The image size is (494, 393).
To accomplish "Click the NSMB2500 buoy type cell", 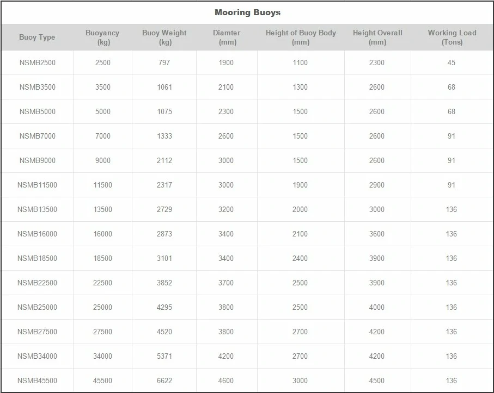I will [38, 63].
